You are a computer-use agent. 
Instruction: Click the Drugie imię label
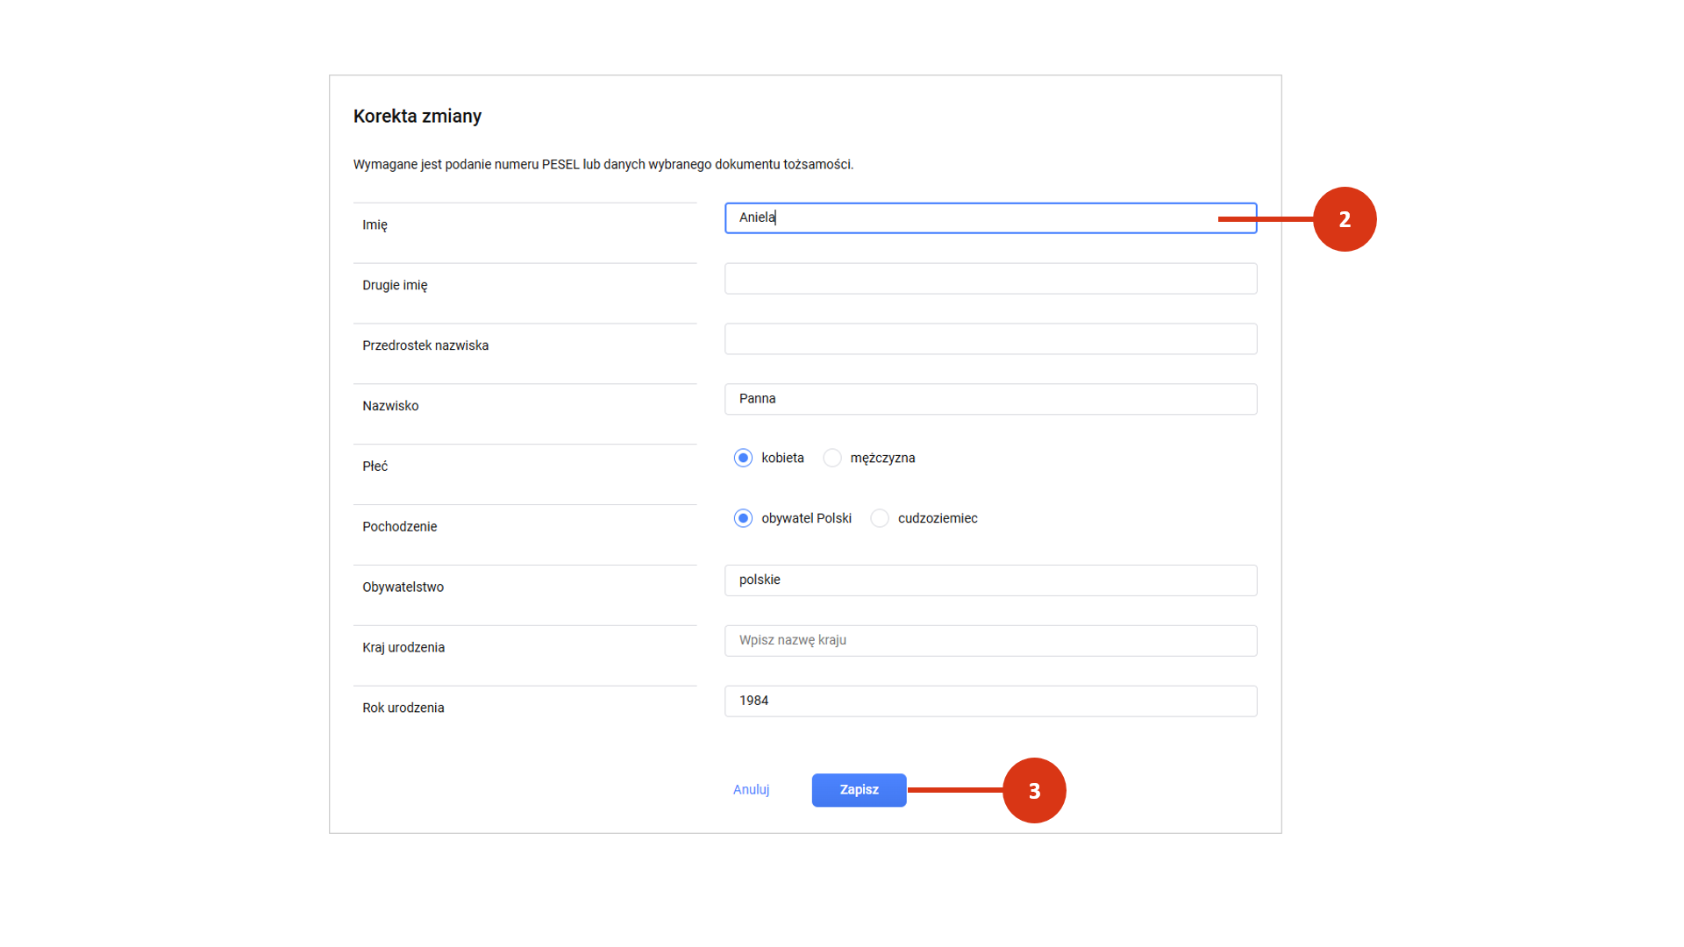[395, 286]
